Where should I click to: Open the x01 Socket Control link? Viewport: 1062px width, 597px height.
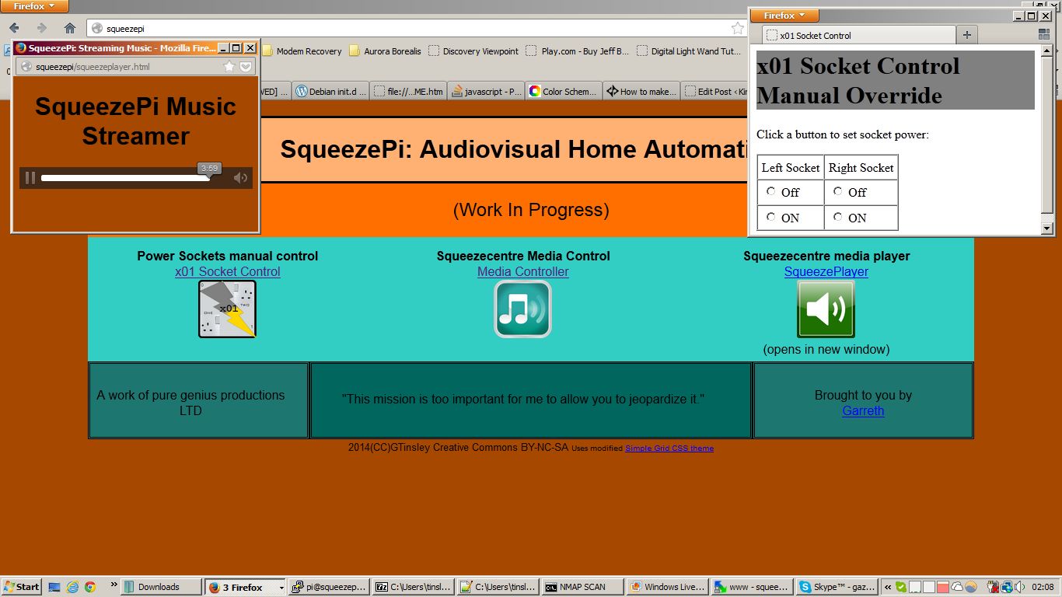tap(227, 271)
